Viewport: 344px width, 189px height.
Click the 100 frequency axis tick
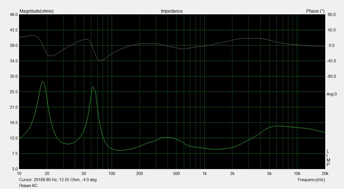point(112,174)
